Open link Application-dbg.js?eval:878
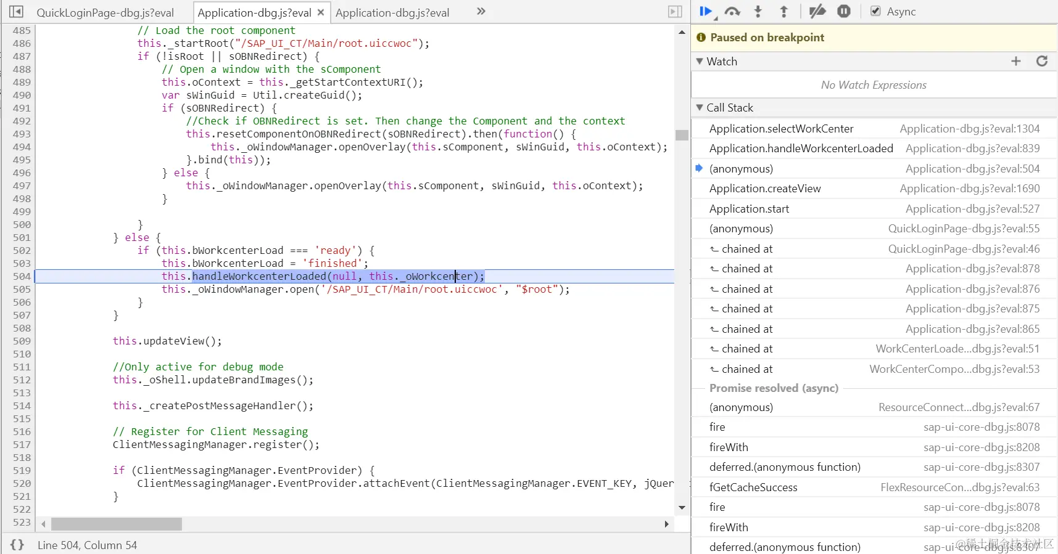The width and height of the screenshot is (1058, 554). tap(972, 269)
